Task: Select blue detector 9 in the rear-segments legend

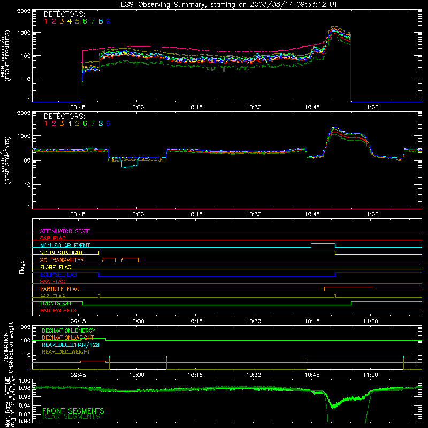Action: point(109,124)
